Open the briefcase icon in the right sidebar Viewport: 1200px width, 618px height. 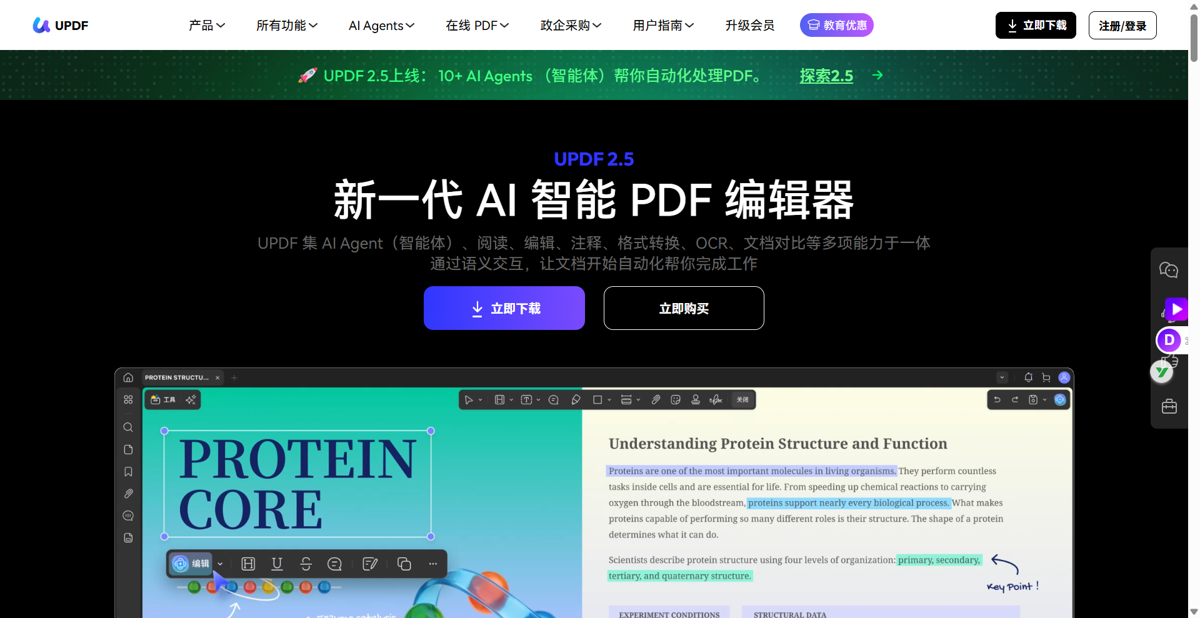1169,407
